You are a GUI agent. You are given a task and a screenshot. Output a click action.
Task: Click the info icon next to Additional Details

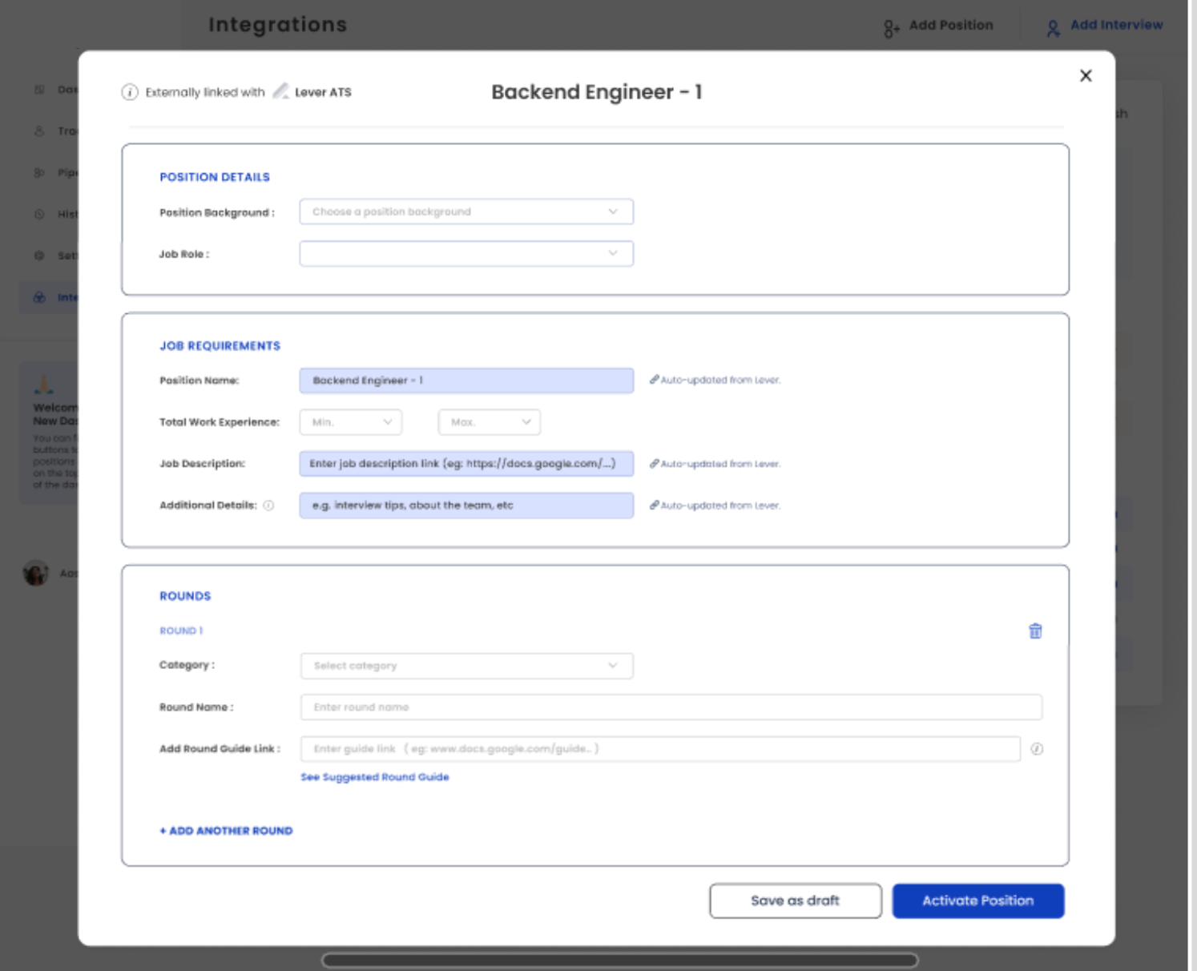268,506
